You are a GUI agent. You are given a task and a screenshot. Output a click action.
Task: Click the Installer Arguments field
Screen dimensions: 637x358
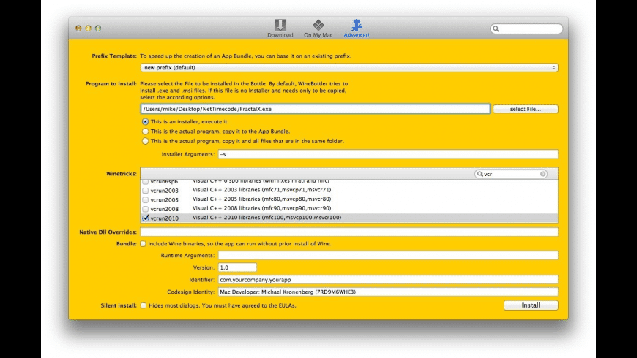[387, 154]
